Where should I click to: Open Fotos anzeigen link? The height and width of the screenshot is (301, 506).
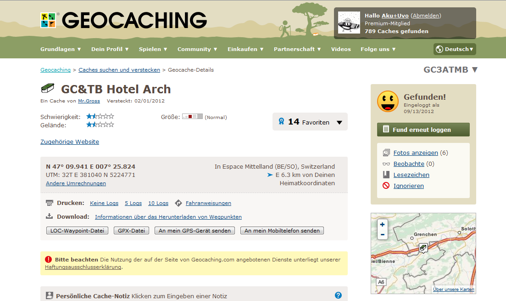pyautogui.click(x=416, y=153)
